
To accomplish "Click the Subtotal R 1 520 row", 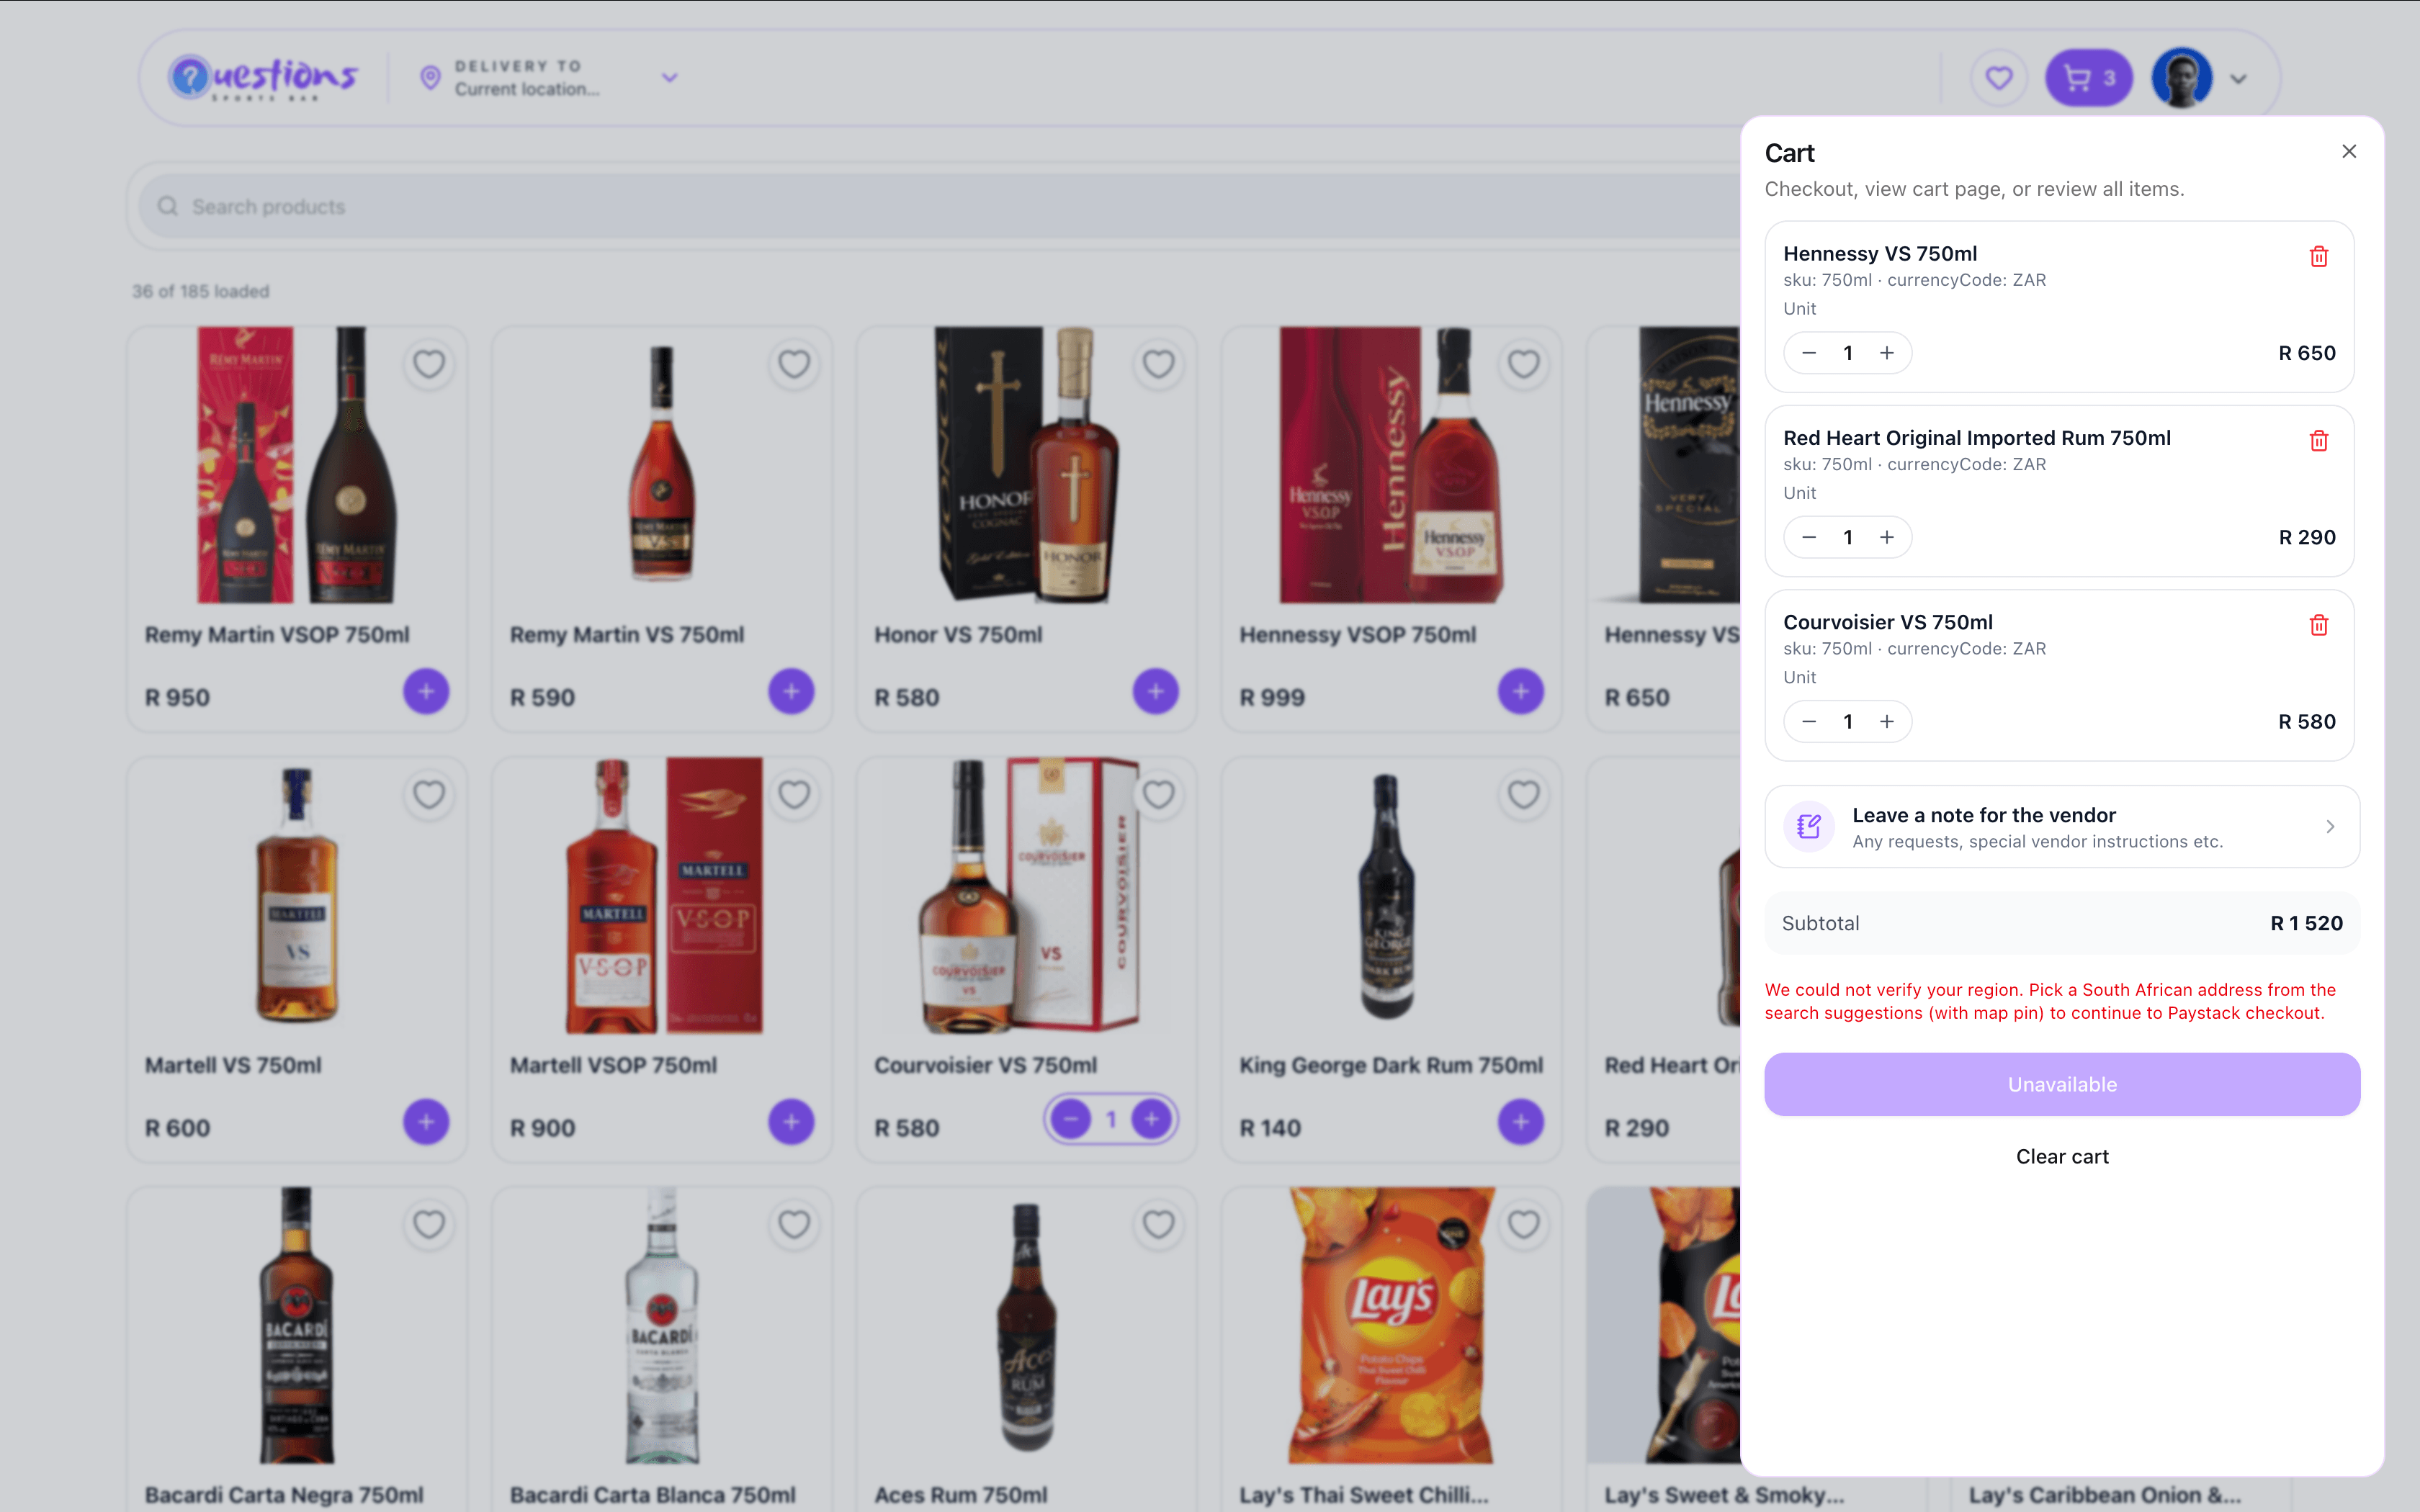I will tap(2062, 923).
